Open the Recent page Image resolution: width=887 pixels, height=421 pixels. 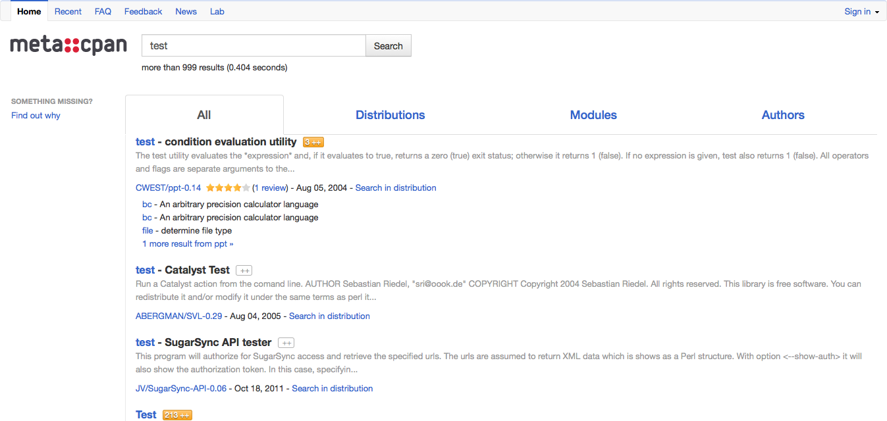tap(68, 11)
